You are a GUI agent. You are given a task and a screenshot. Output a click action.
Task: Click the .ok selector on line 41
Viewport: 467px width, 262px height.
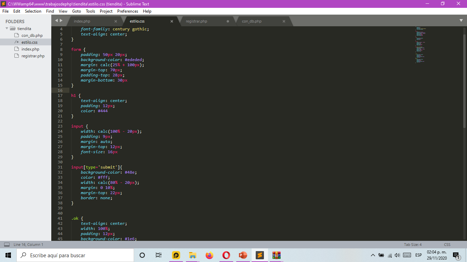click(x=75, y=218)
